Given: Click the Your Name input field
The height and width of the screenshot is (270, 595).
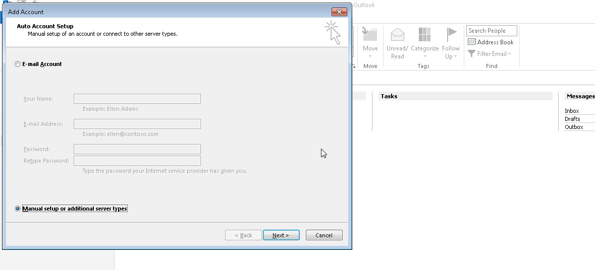Looking at the screenshot, I should pos(137,99).
